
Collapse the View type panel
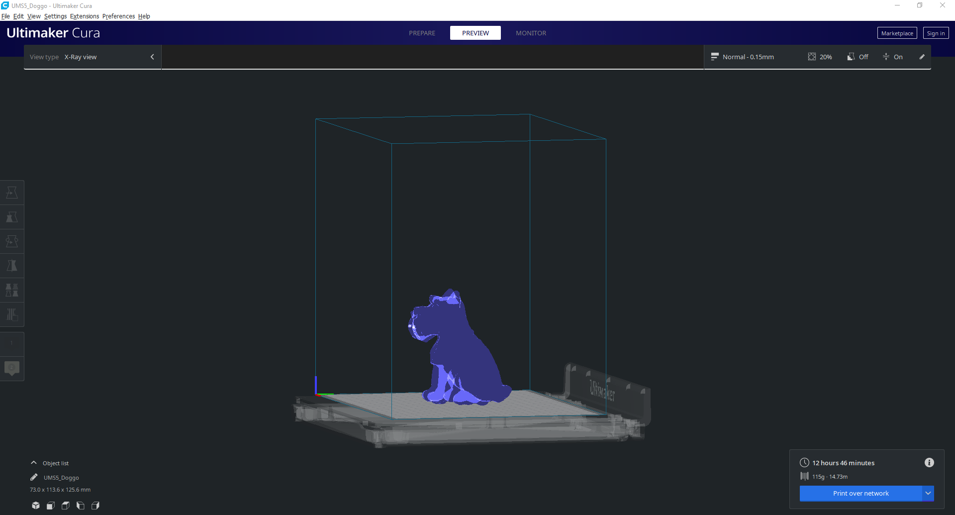click(x=152, y=57)
